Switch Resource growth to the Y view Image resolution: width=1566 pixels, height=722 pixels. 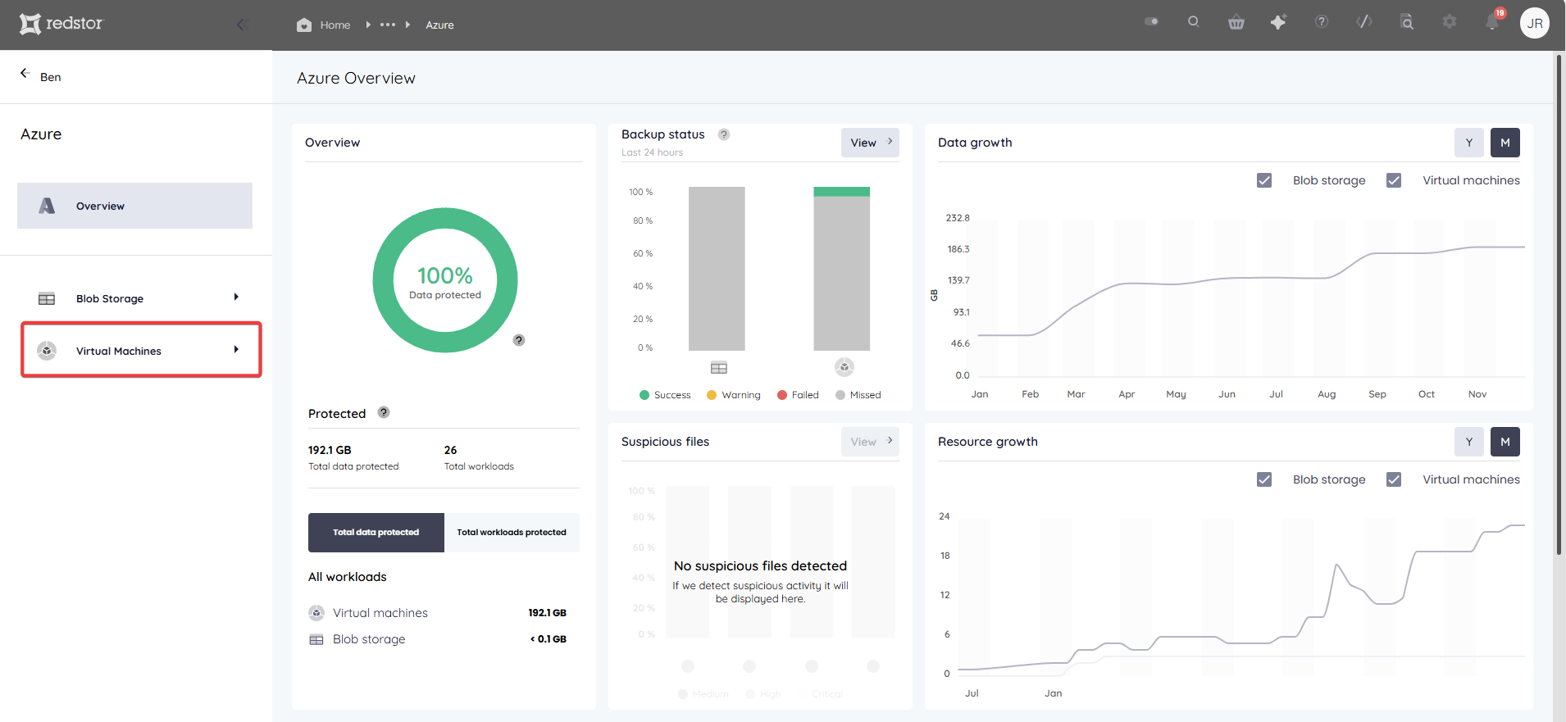[1469, 442]
